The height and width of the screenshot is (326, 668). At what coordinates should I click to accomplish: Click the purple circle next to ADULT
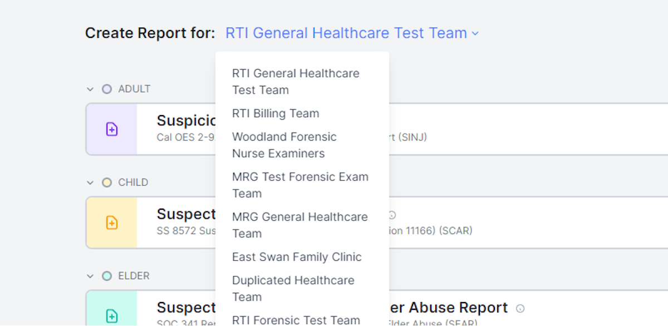tap(107, 89)
